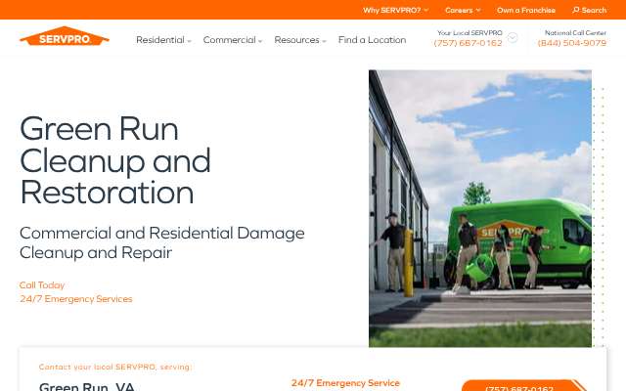The width and height of the screenshot is (626, 391).
Task: Open the Own a Franchise link
Action: [x=526, y=11]
